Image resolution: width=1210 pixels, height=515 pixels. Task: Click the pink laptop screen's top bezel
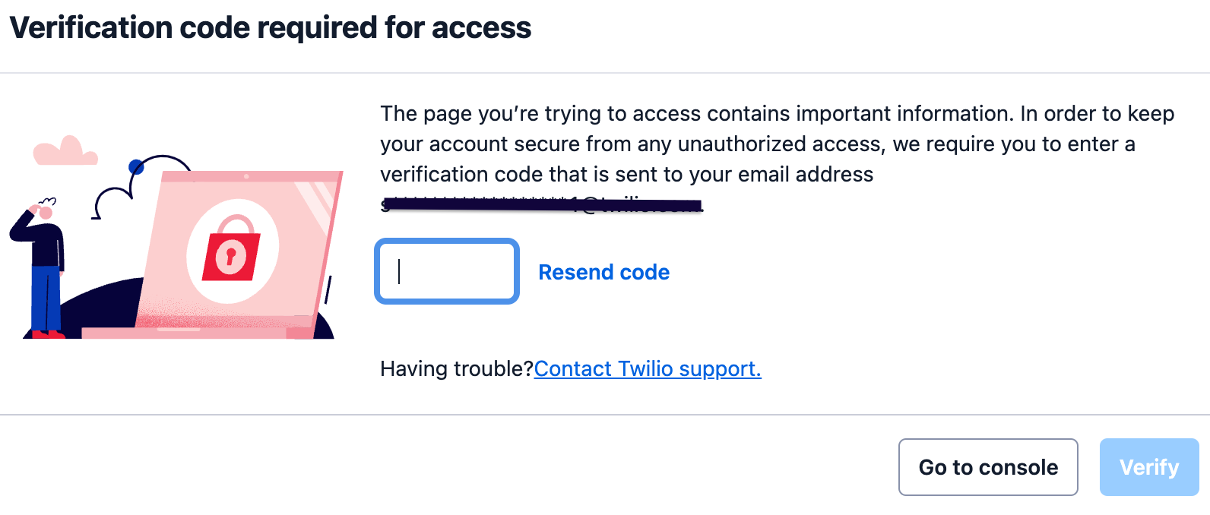(x=251, y=176)
